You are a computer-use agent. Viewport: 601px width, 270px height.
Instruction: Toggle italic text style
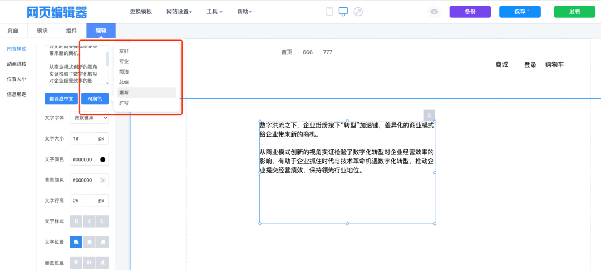coord(89,221)
